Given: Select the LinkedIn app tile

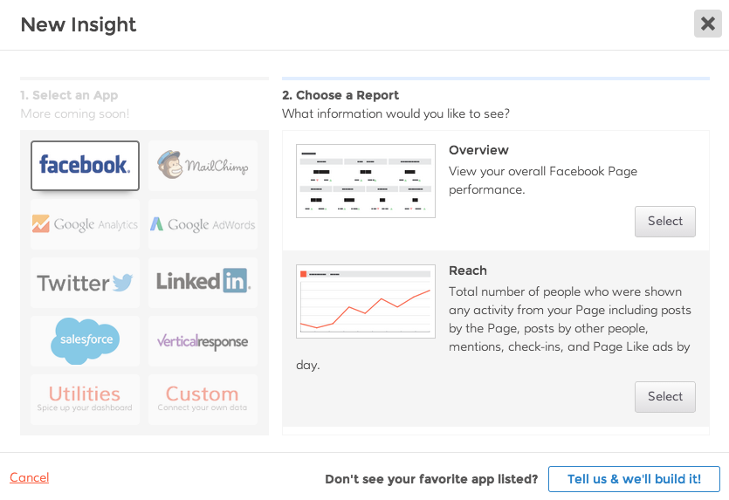Looking at the screenshot, I should (x=203, y=282).
